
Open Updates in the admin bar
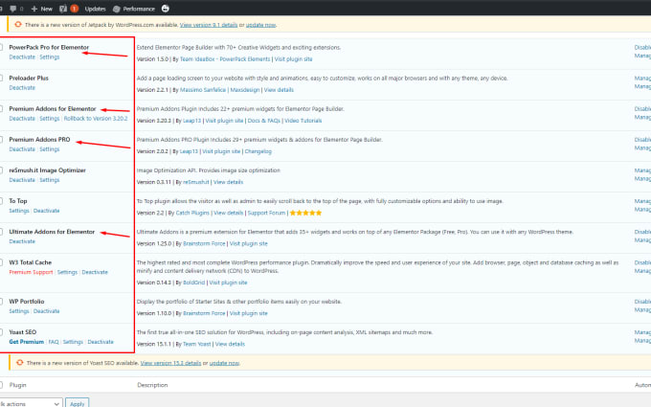click(x=95, y=9)
